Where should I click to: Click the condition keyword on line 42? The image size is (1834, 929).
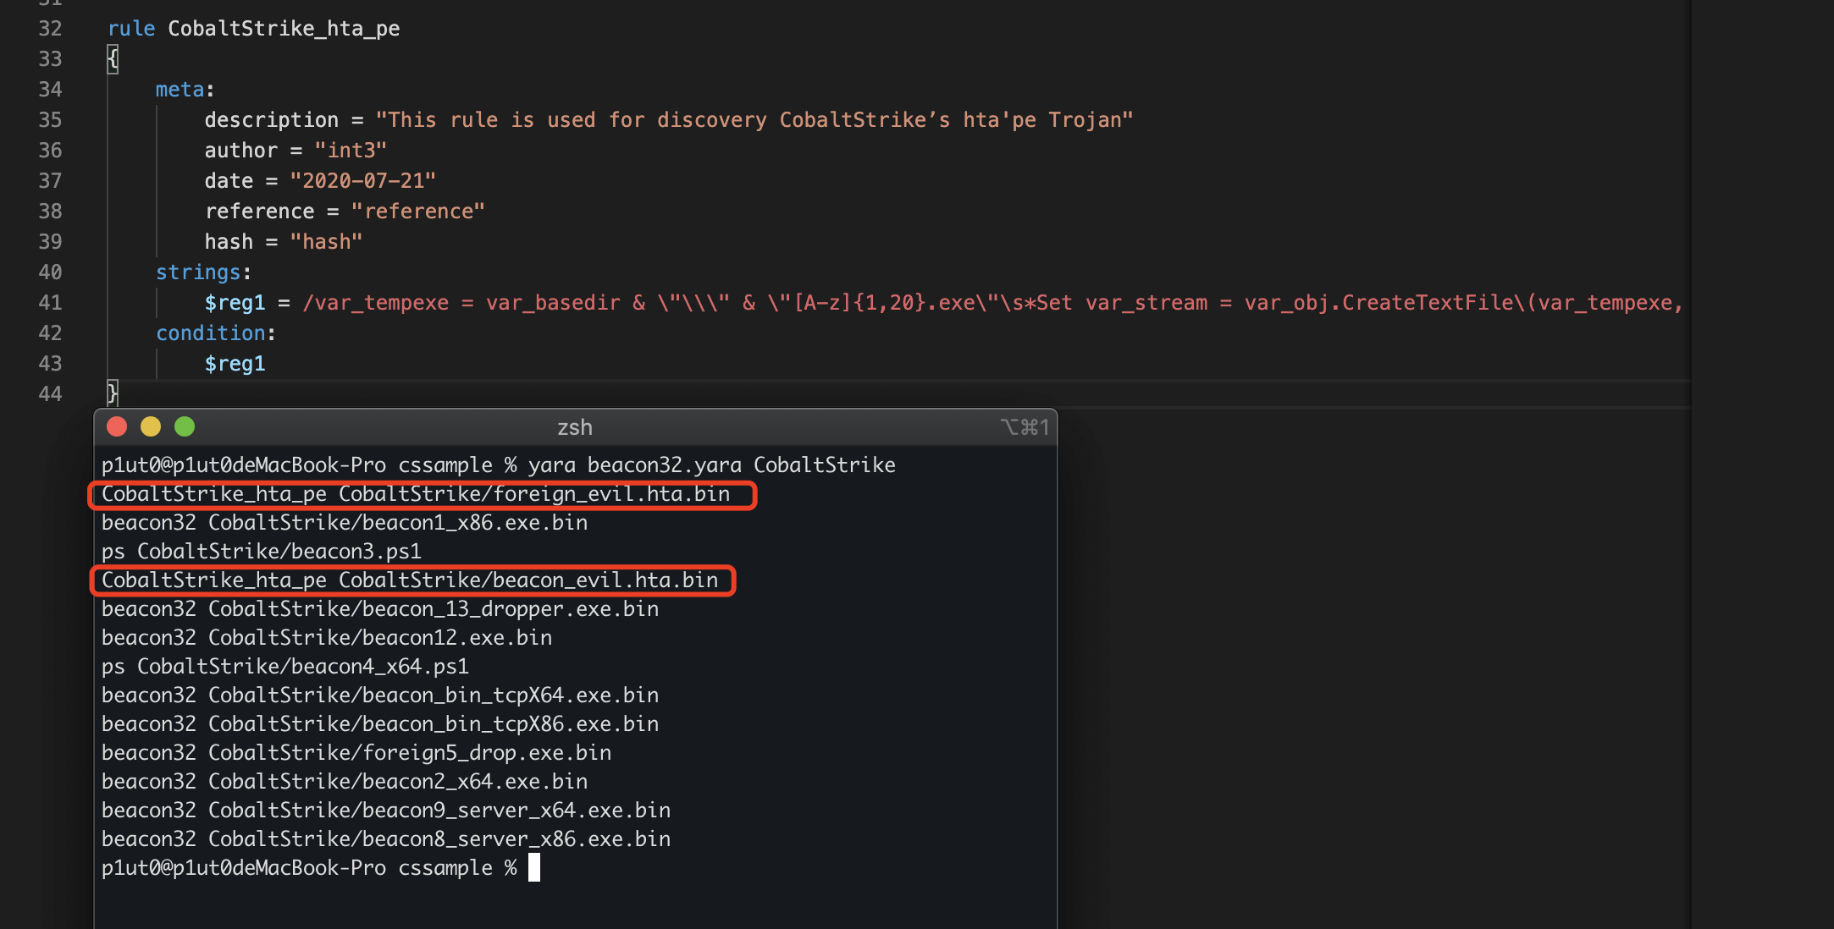click(210, 333)
